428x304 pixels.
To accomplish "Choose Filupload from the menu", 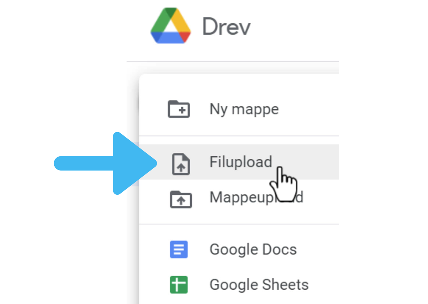I will (239, 162).
